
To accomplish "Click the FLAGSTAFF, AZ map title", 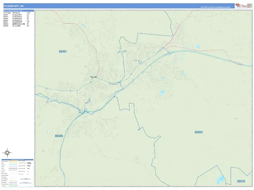I will click(14, 6).
